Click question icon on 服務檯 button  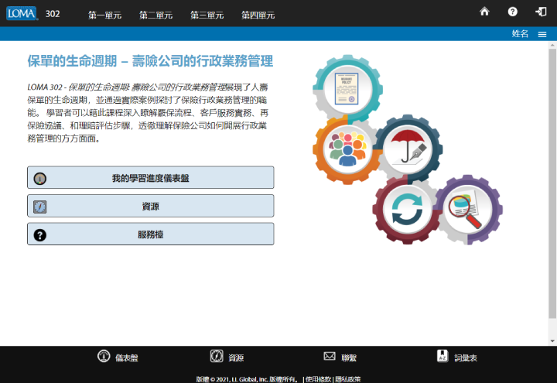pyautogui.click(x=39, y=235)
